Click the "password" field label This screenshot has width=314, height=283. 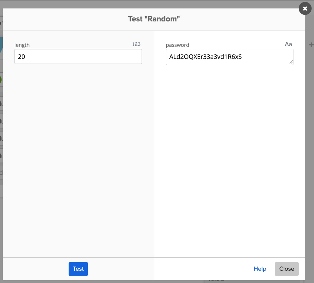[x=177, y=45]
